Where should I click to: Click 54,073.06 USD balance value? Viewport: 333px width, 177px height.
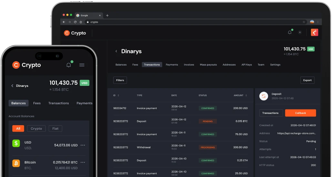tap(66, 145)
